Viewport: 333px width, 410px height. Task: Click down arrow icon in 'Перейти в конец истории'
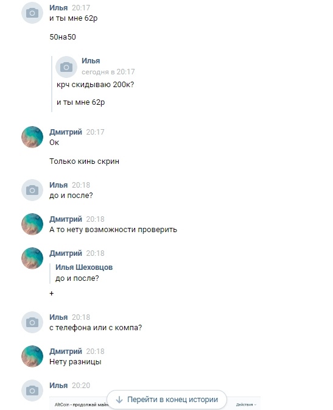point(119,400)
